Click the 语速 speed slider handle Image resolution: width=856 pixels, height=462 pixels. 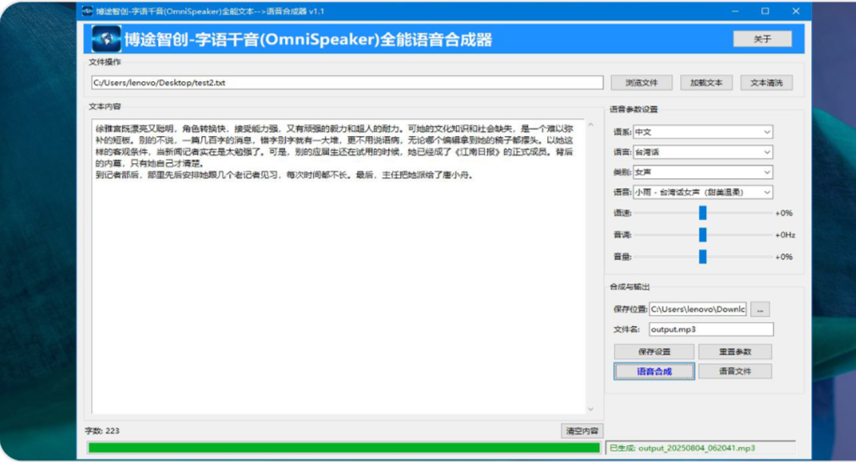point(703,213)
